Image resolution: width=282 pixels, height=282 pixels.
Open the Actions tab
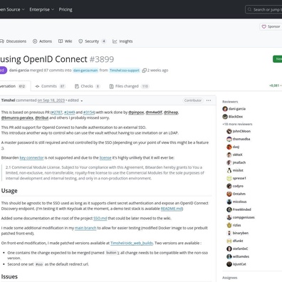click(x=42, y=41)
